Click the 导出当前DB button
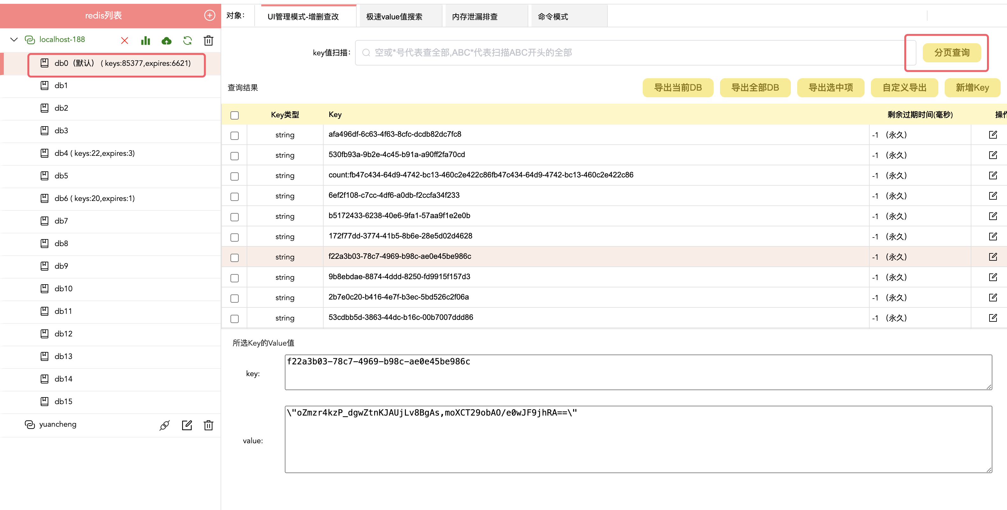The width and height of the screenshot is (1007, 510). tap(677, 88)
